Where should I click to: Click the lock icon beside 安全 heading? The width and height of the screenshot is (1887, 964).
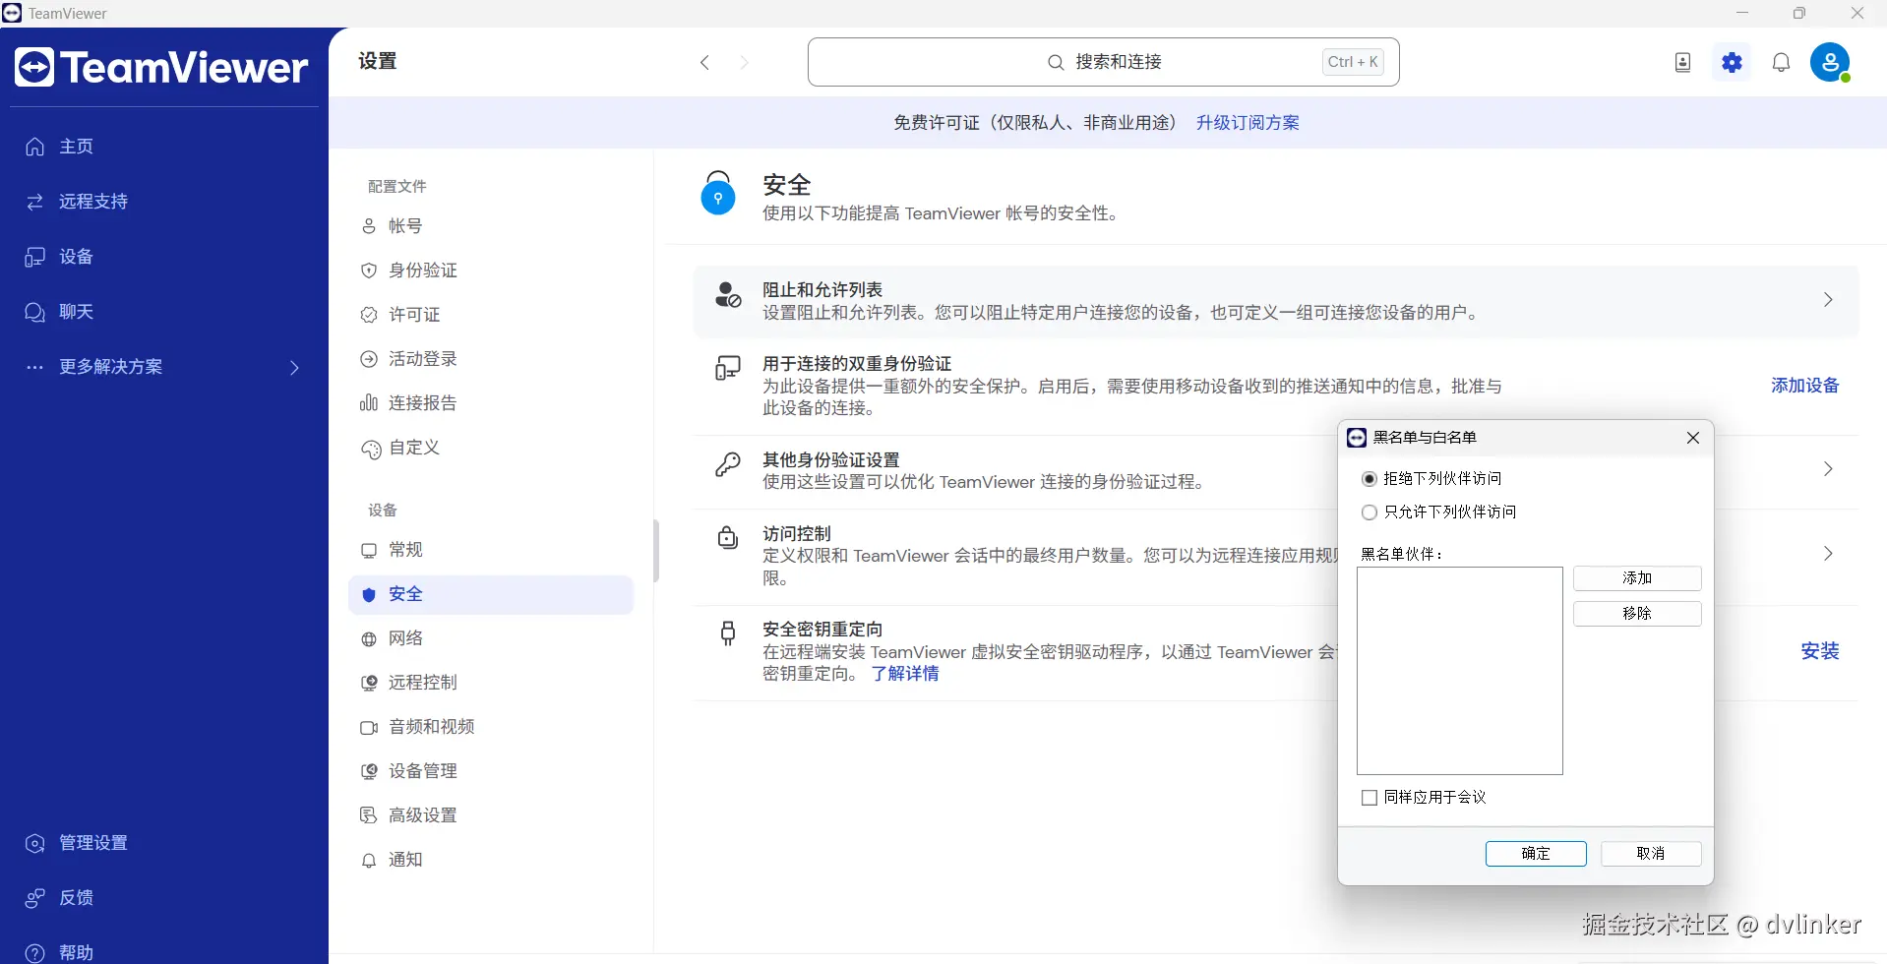tap(718, 193)
